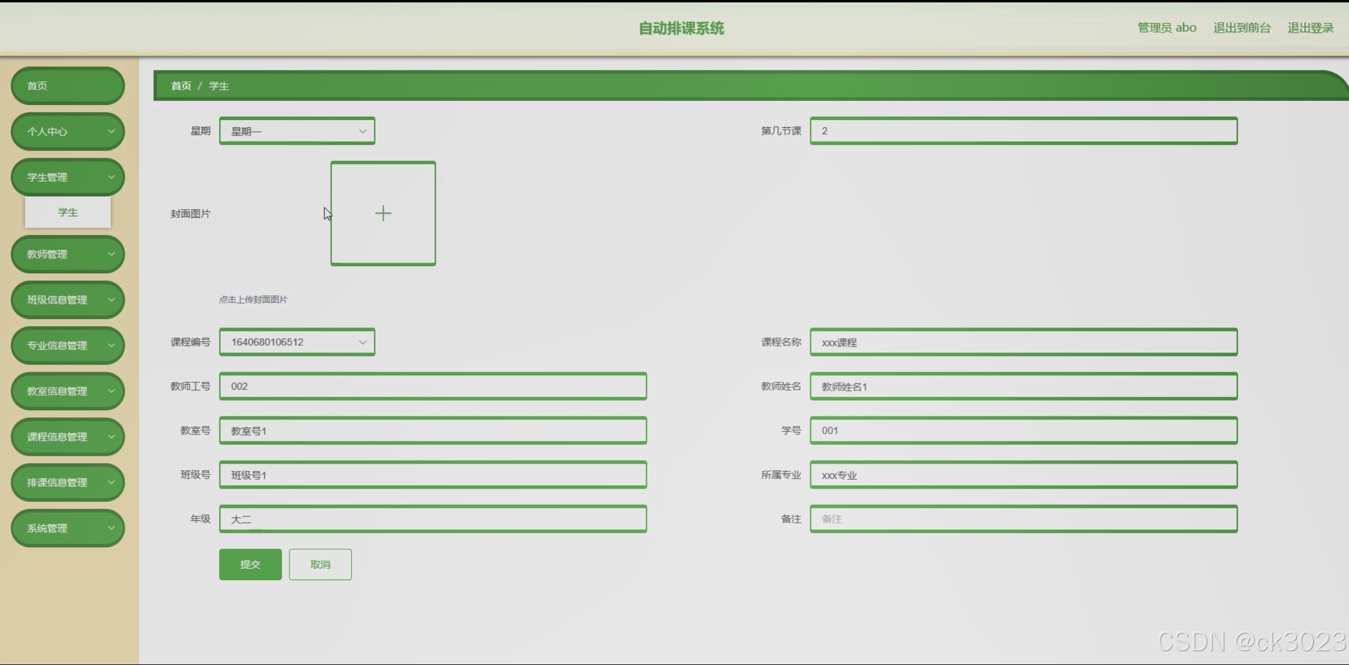Click the green 提交 button
This screenshot has height=665, width=1349.
click(x=250, y=565)
